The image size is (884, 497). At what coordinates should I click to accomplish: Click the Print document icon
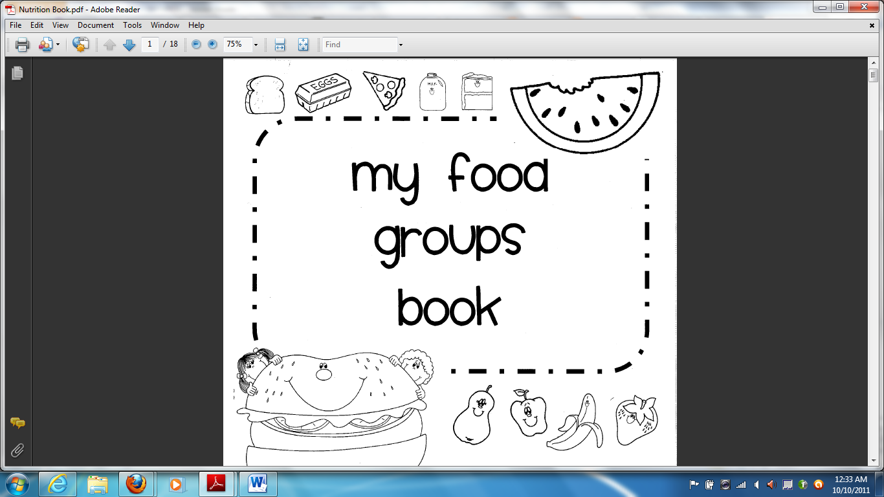pyautogui.click(x=23, y=45)
